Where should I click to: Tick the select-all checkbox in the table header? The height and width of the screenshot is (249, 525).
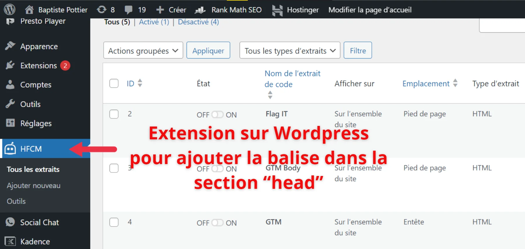(x=114, y=83)
